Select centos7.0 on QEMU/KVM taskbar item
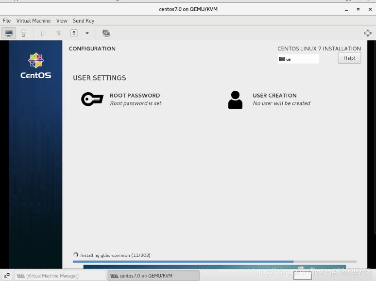The image size is (376, 281). pos(154,276)
